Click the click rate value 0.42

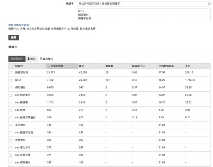135,80
